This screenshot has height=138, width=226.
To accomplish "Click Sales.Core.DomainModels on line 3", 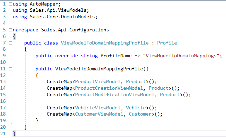I will pos(62,17).
